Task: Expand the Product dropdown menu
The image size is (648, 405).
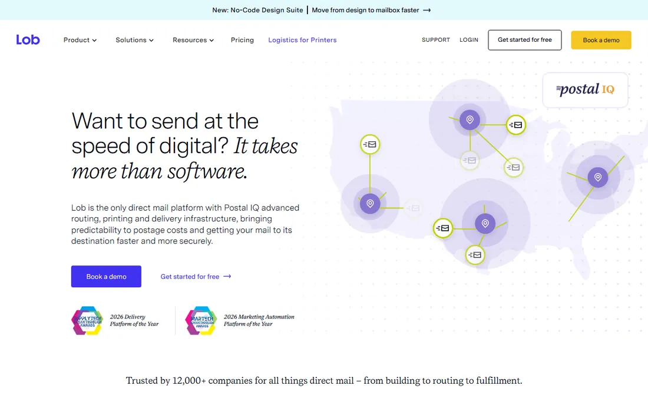Action: (80, 40)
